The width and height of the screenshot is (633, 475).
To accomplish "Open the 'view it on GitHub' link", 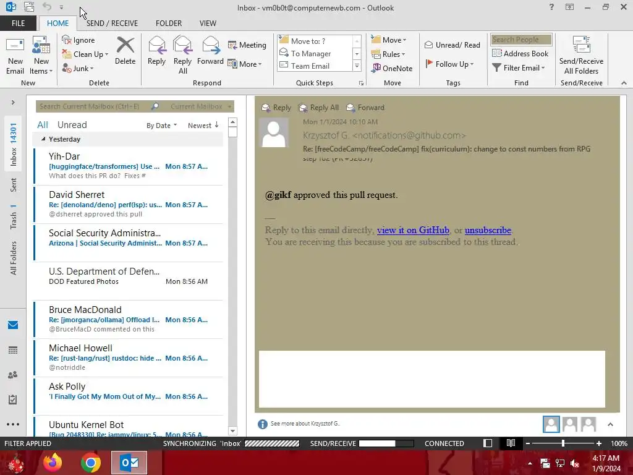I will [x=413, y=230].
